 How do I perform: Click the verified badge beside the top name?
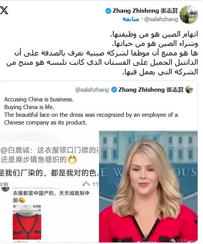[108, 11]
